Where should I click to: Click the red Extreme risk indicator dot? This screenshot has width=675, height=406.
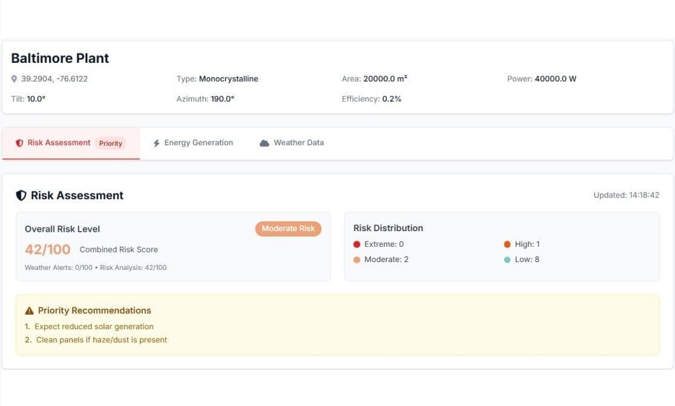tap(357, 244)
